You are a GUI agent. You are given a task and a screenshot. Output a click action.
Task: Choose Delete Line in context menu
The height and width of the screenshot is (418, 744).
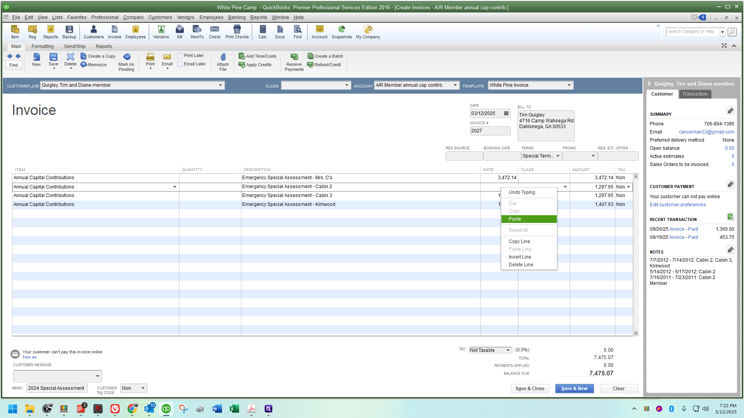point(529,265)
